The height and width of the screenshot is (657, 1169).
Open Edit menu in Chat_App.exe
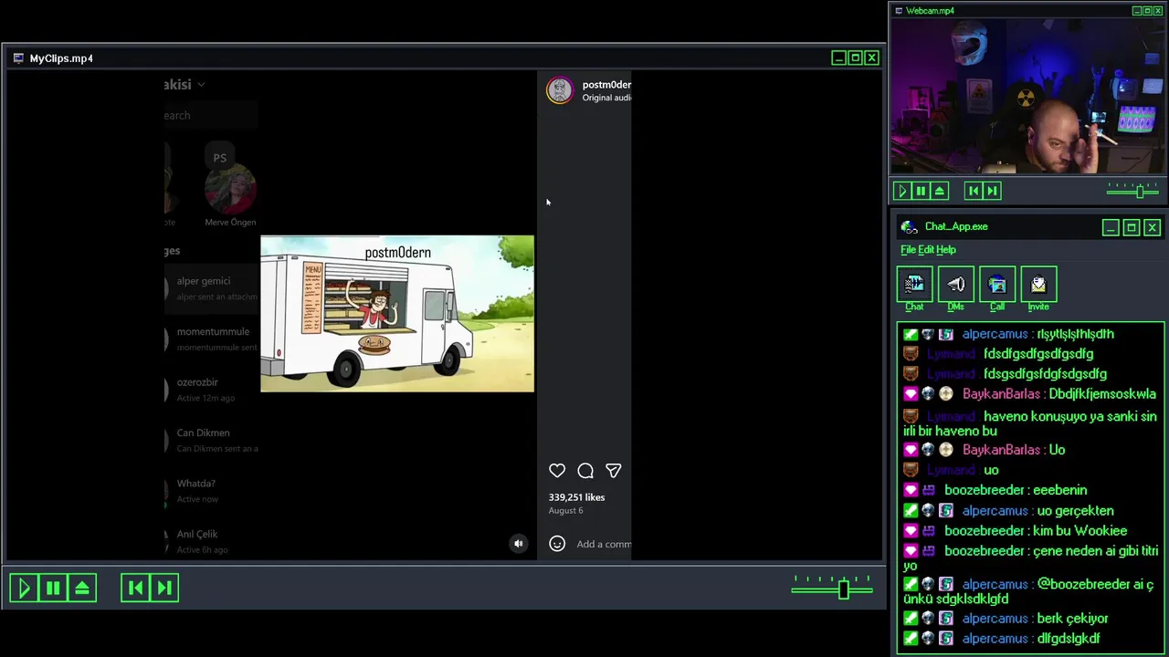[925, 250]
